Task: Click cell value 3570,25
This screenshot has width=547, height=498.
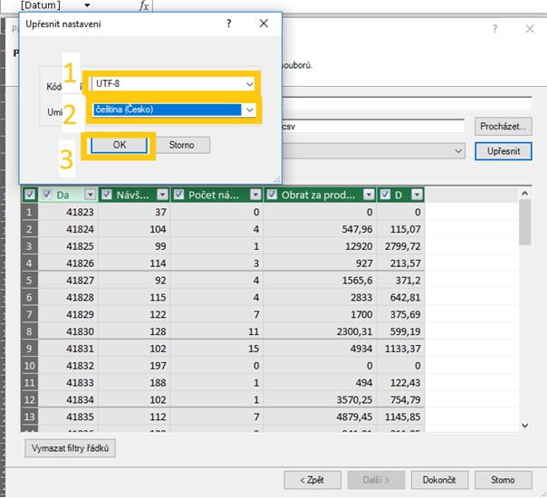Action: point(354,399)
